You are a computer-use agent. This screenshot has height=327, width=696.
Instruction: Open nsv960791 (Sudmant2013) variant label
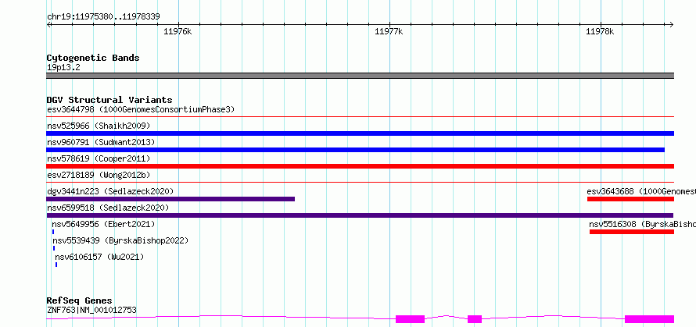click(x=101, y=142)
